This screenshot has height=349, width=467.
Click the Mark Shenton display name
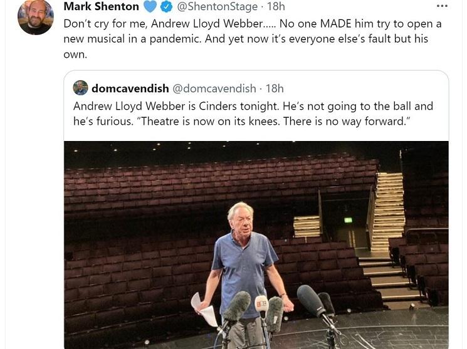tap(101, 7)
